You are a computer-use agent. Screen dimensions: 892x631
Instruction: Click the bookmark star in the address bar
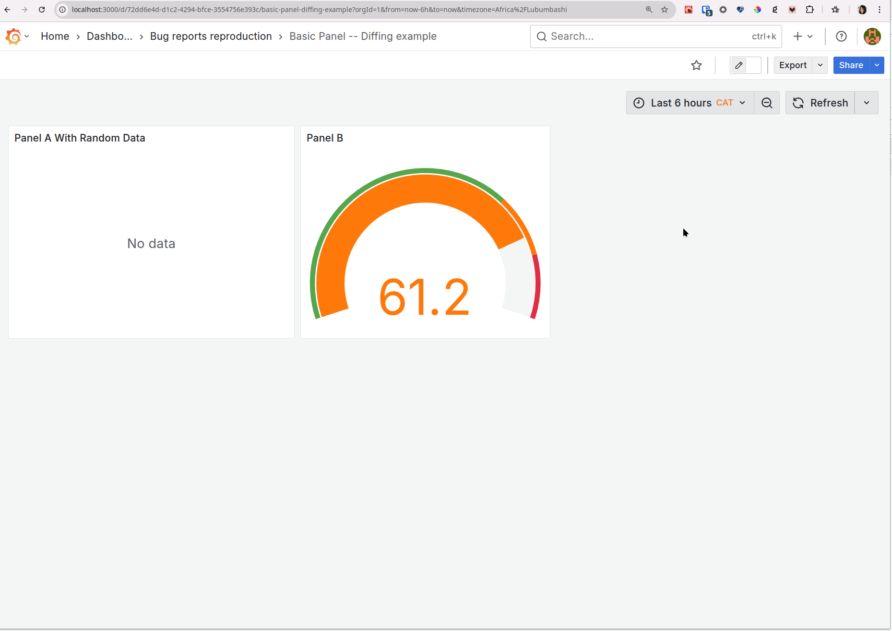pos(664,9)
